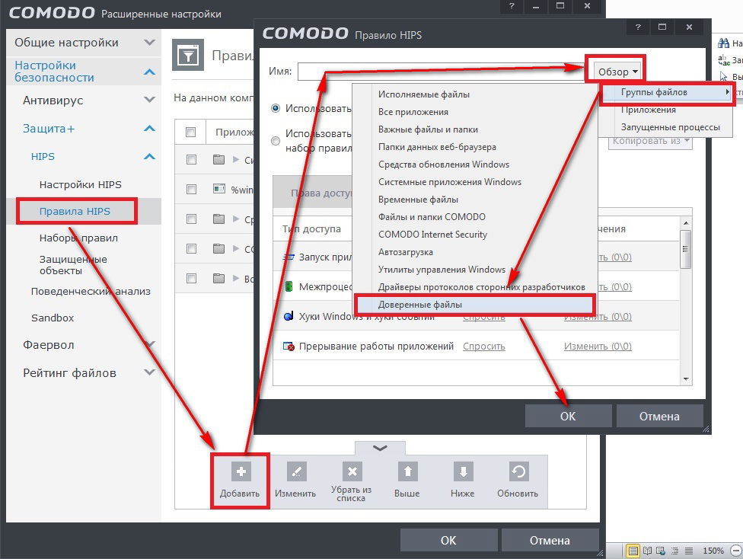The height and width of the screenshot is (559, 743).
Task: Click the binoculars find icon in Word
Action: (723, 43)
